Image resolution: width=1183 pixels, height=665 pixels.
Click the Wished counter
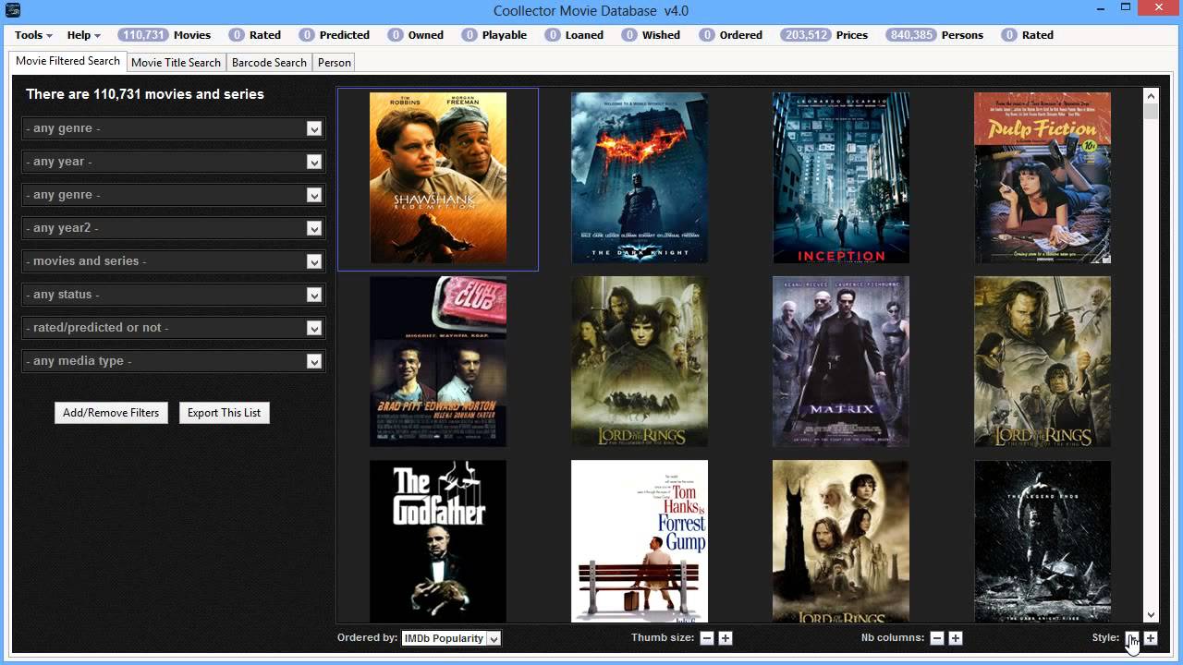coord(651,35)
